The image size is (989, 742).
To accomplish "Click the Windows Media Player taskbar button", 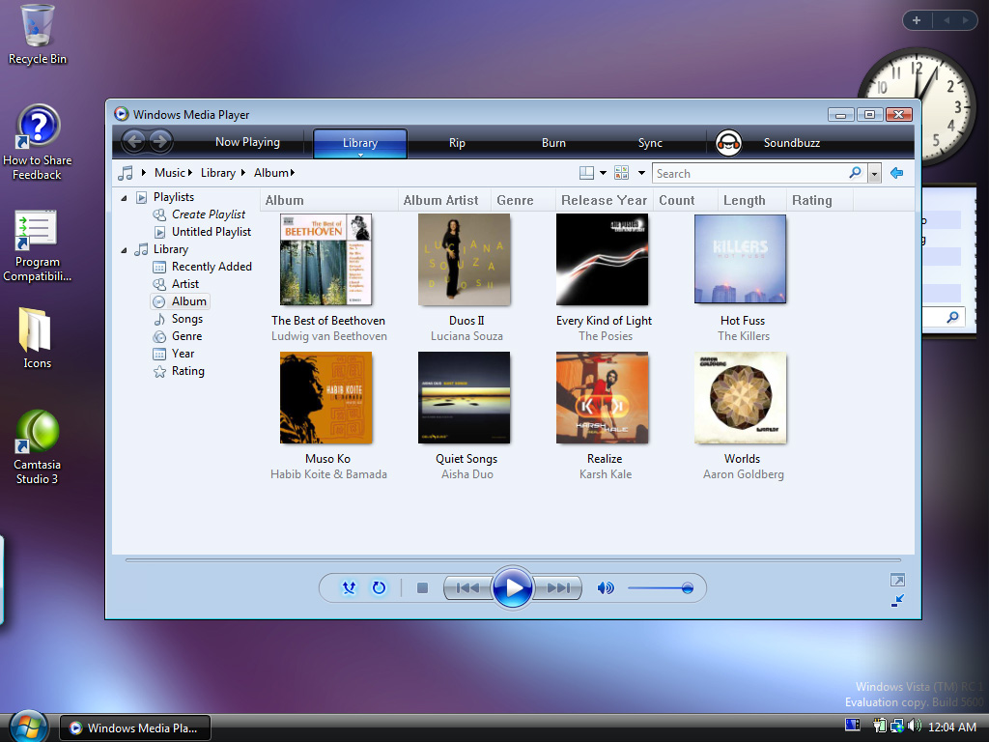I will pos(133,727).
